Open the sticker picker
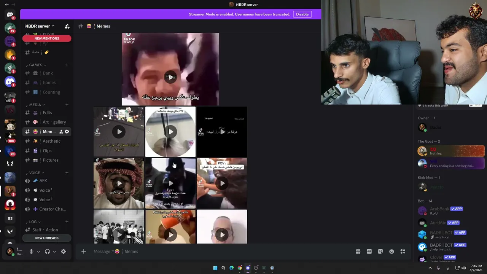The height and width of the screenshot is (274, 487). pyautogui.click(x=380, y=252)
